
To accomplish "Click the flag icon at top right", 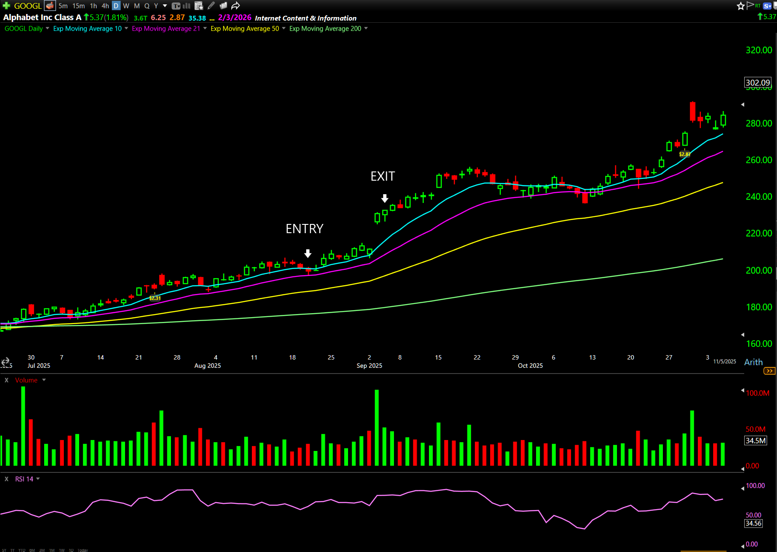I will coord(751,6).
